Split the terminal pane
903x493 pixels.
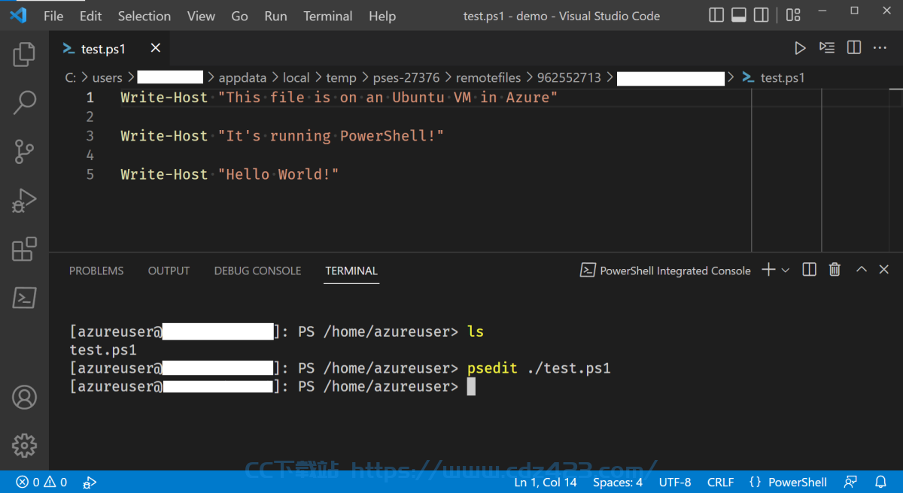(810, 270)
